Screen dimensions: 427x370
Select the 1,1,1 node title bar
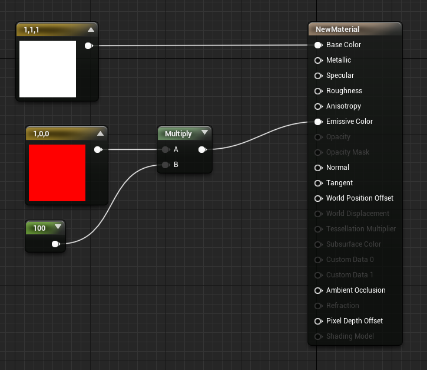pos(57,30)
